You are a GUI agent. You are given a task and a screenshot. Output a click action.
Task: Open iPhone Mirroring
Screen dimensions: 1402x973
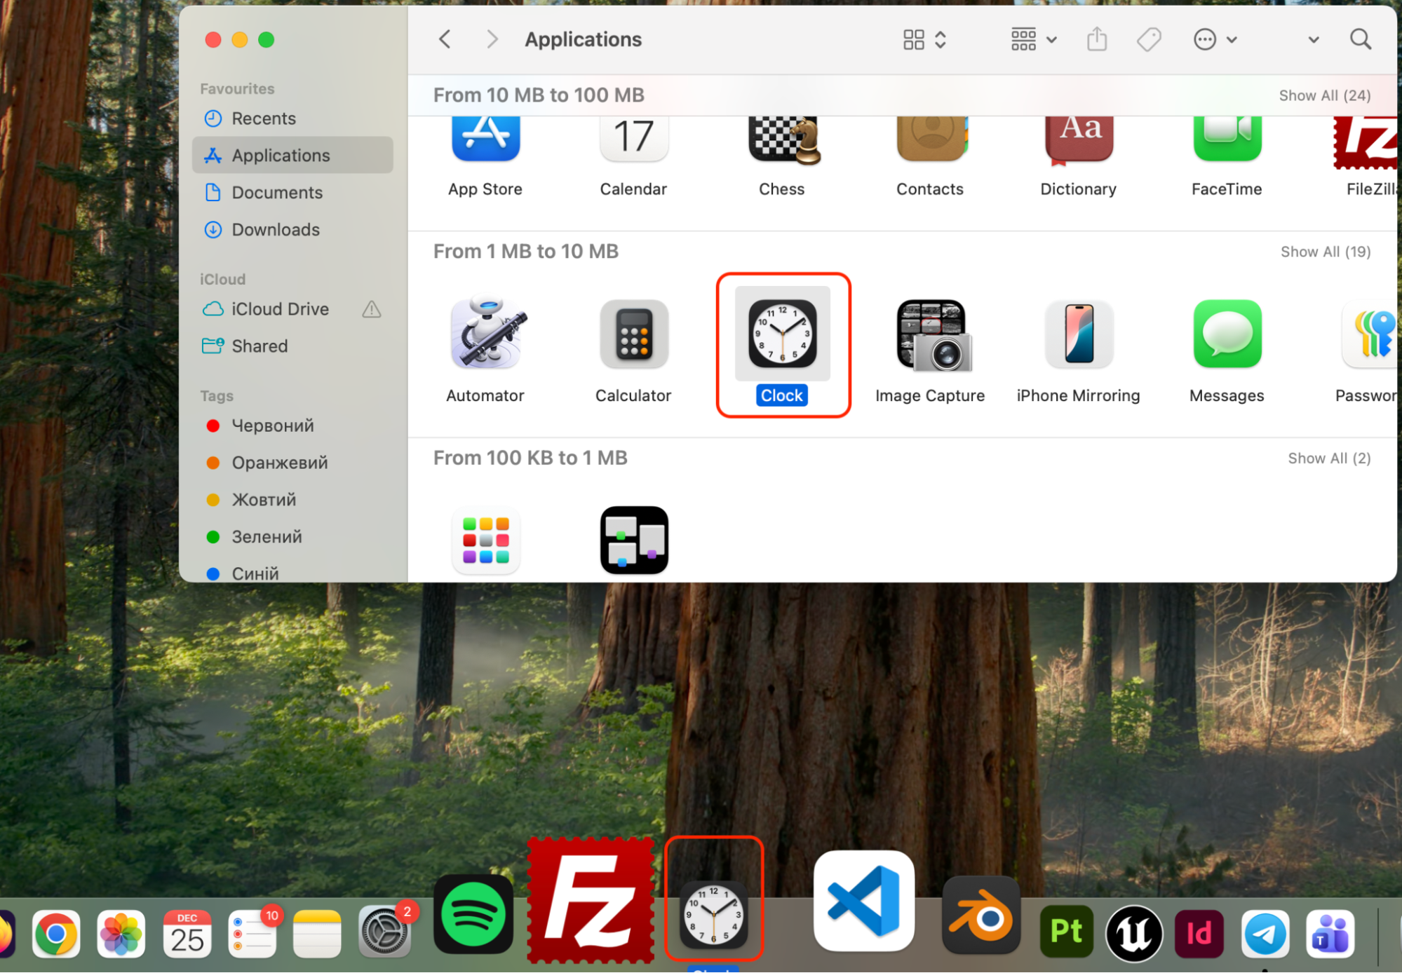pyautogui.click(x=1078, y=335)
